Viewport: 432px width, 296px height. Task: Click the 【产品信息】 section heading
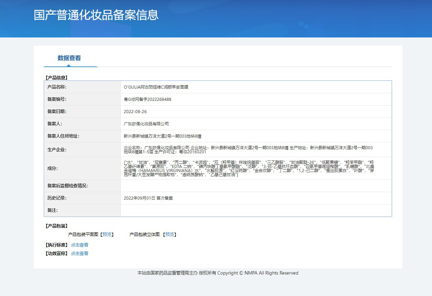pyautogui.click(x=57, y=78)
